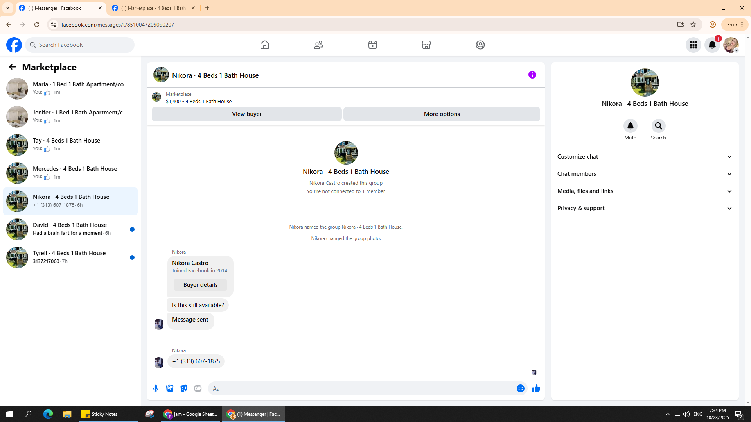The height and width of the screenshot is (422, 751).
Task: Click the purple conversation information icon
Action: [x=532, y=75]
